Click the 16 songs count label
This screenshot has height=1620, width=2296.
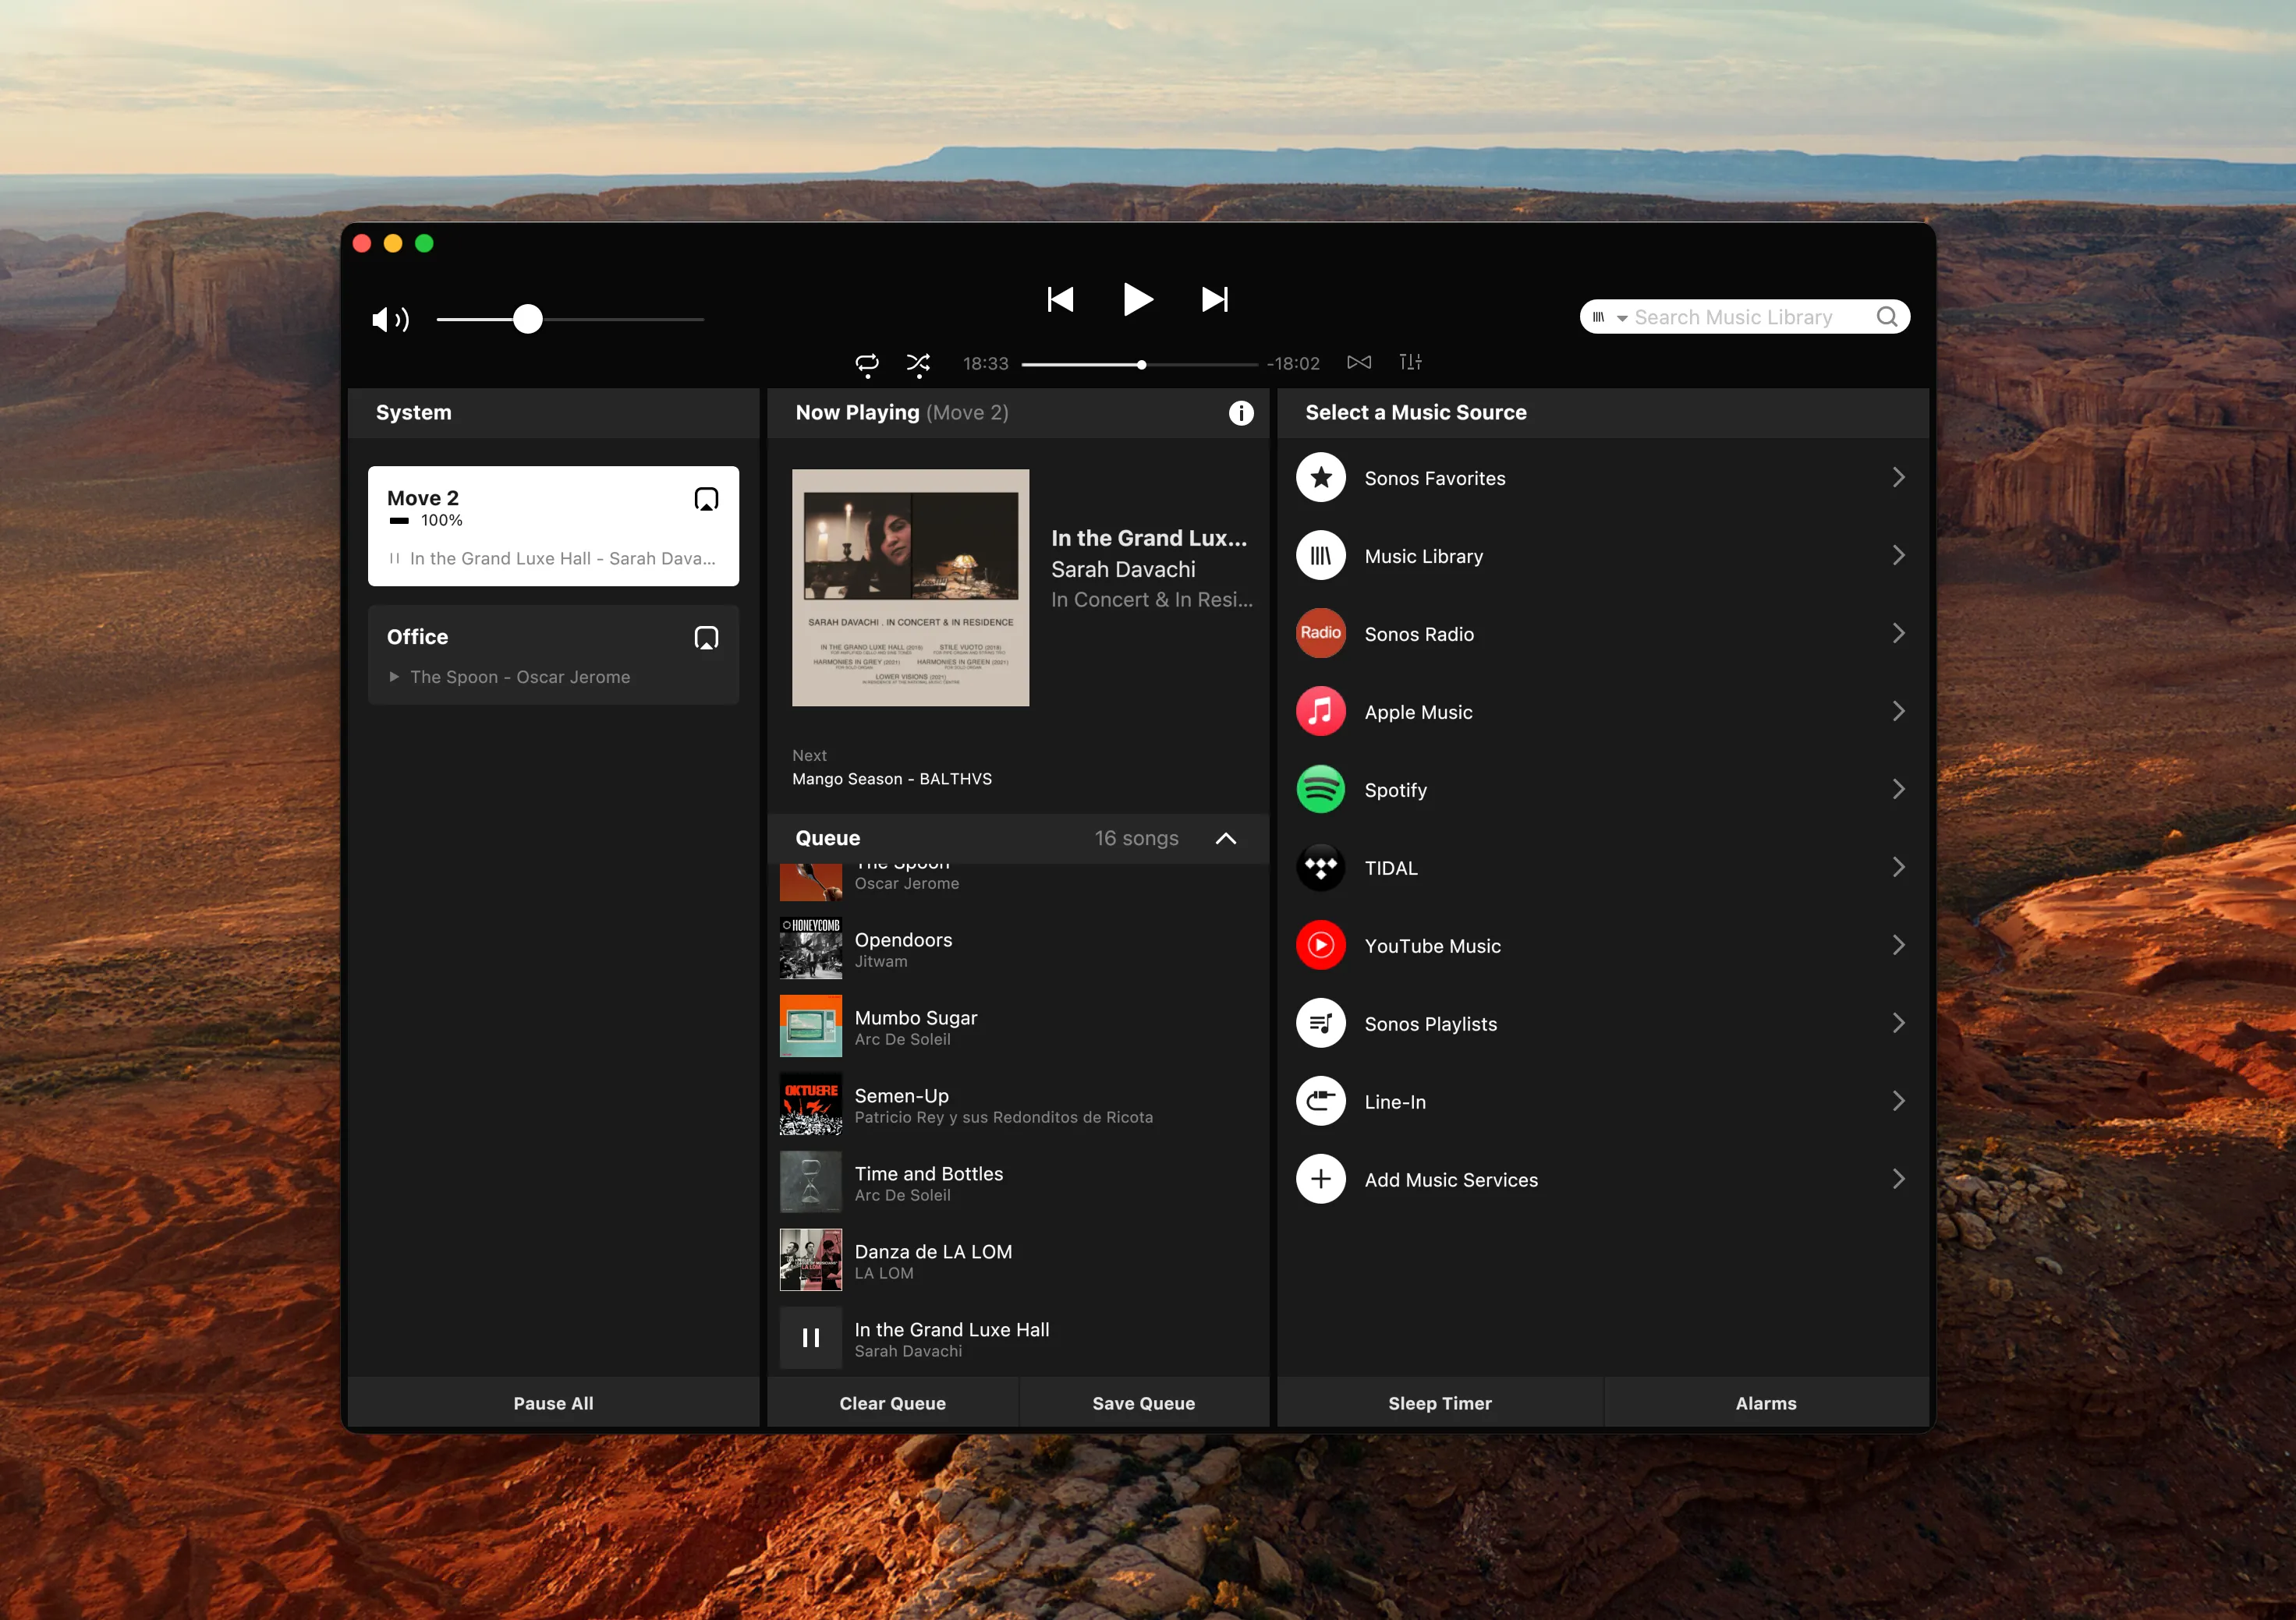[x=1136, y=839]
